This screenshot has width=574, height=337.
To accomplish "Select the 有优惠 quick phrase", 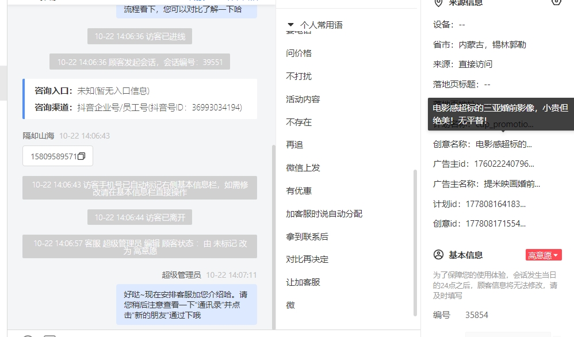I will 299,190.
